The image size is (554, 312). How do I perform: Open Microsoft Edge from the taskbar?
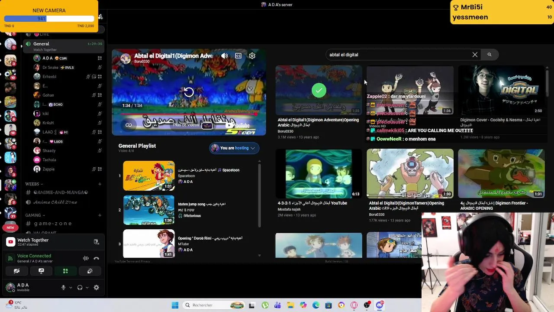point(316,305)
